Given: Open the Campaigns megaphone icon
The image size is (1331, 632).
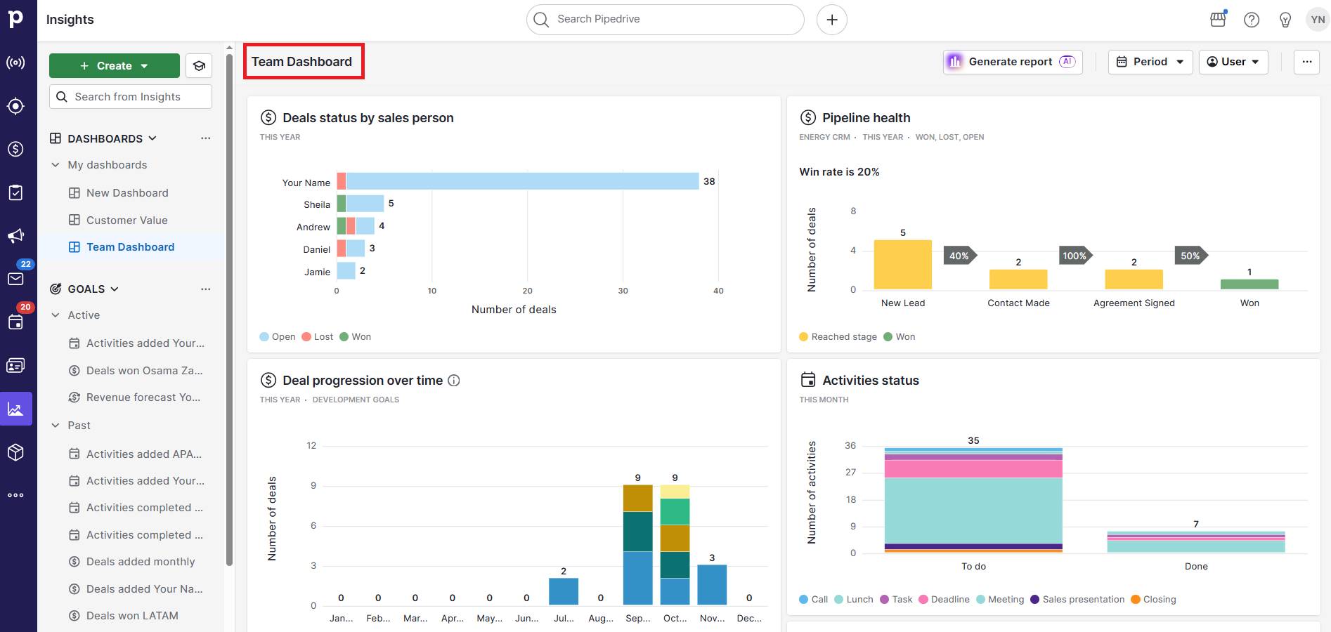Looking at the screenshot, I should (x=16, y=236).
